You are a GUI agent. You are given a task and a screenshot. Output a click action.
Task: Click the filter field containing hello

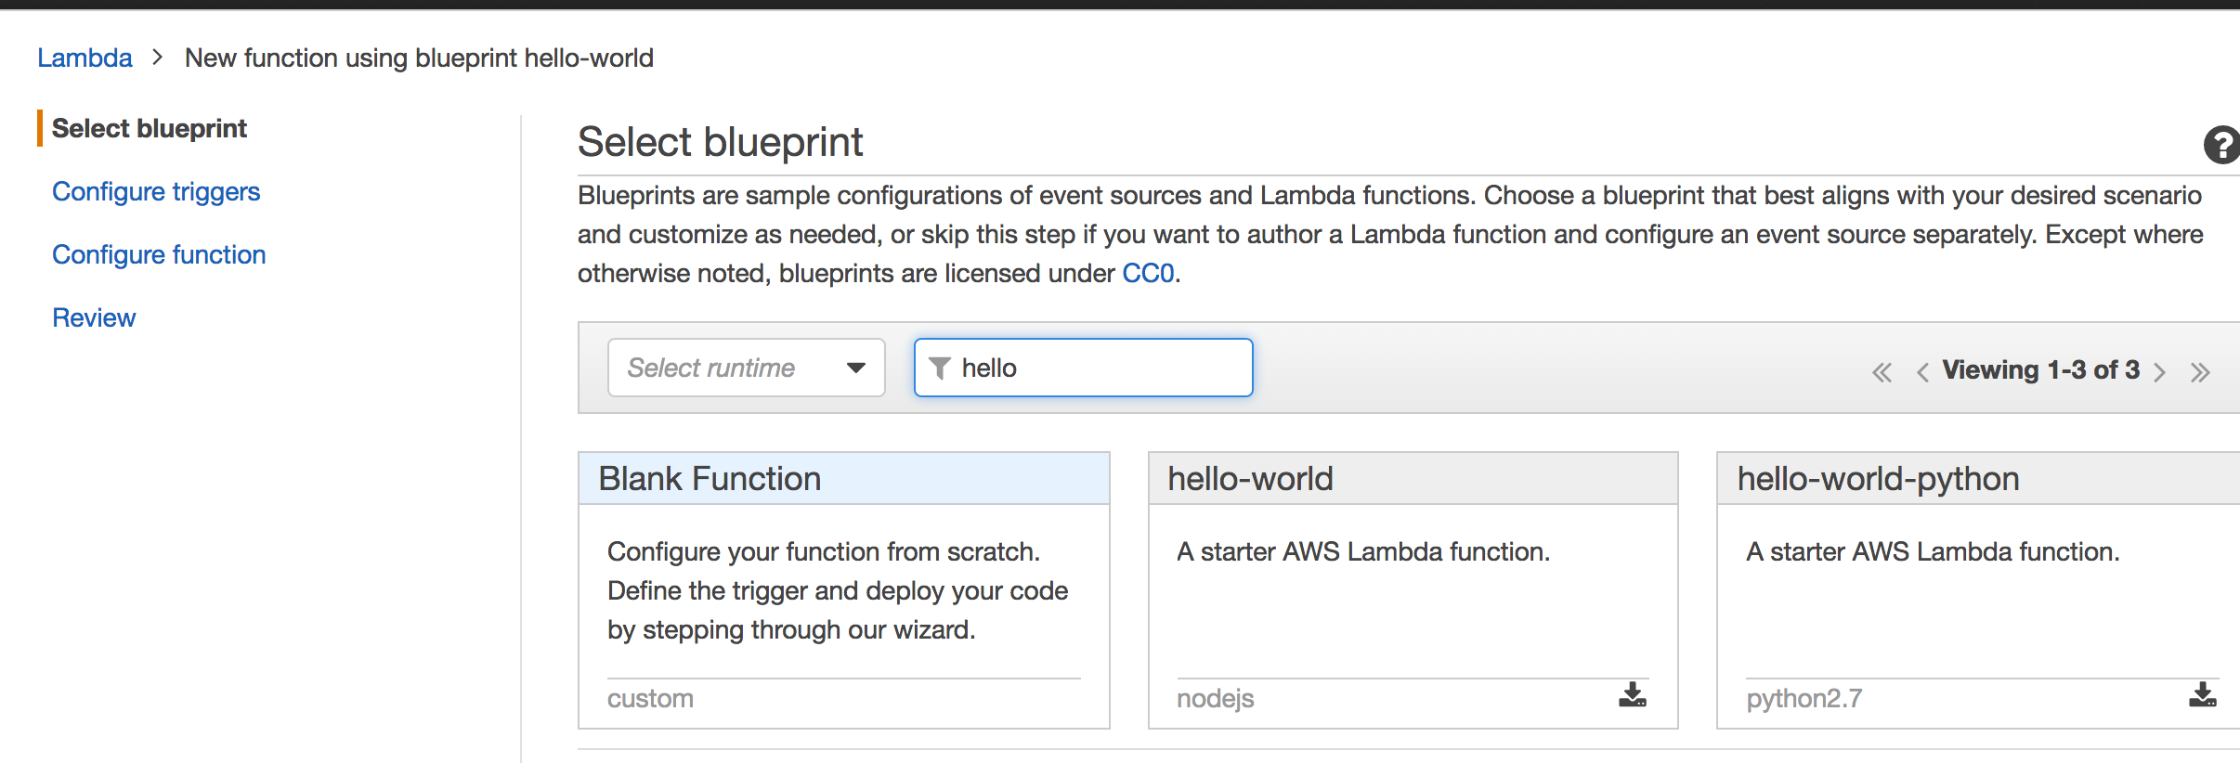(x=1084, y=368)
